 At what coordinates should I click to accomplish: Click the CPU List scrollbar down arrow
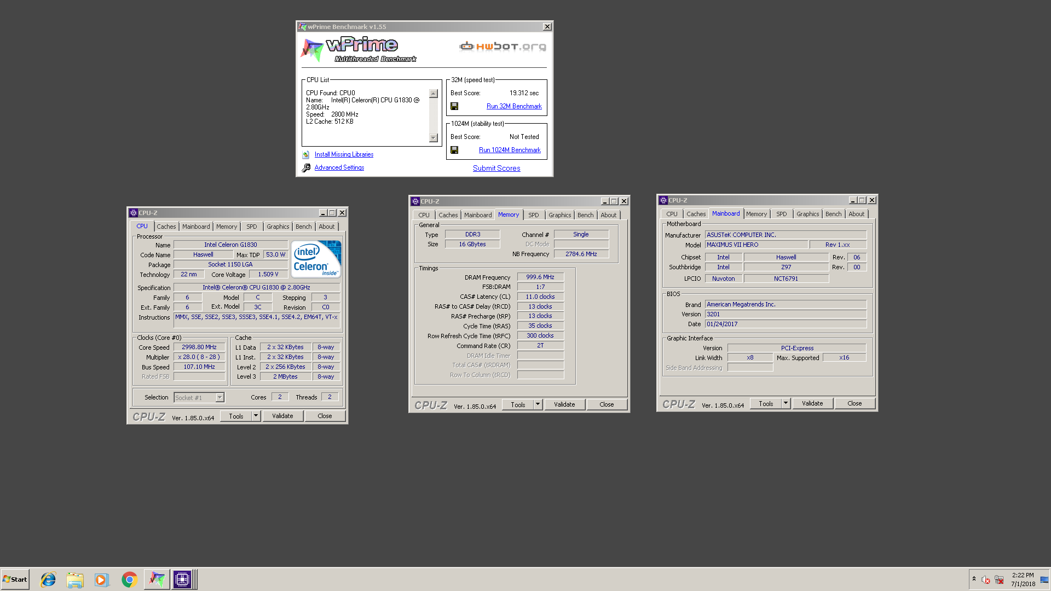click(434, 138)
